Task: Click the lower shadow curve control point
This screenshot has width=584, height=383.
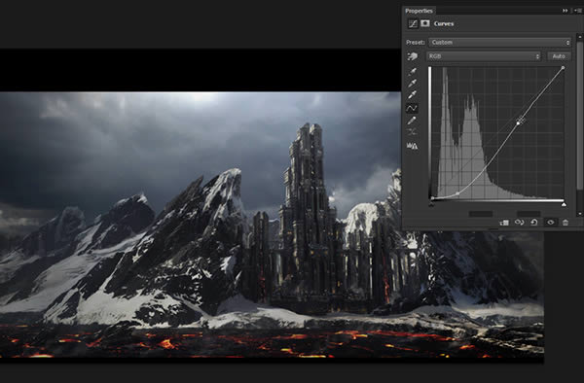Action: click(457, 193)
